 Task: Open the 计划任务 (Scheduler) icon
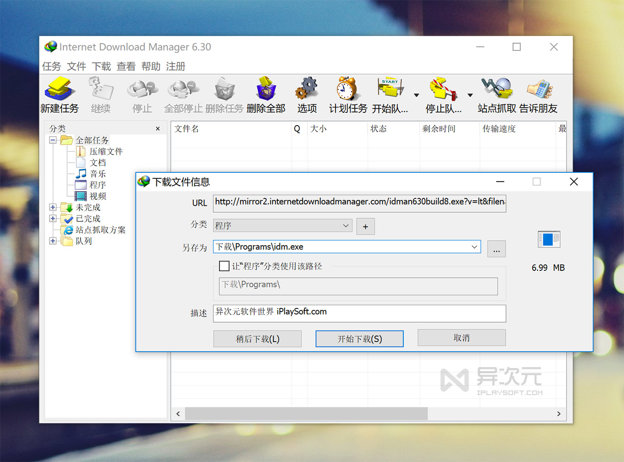tap(347, 94)
